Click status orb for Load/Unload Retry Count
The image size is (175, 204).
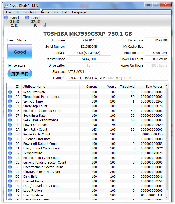tap(10, 186)
